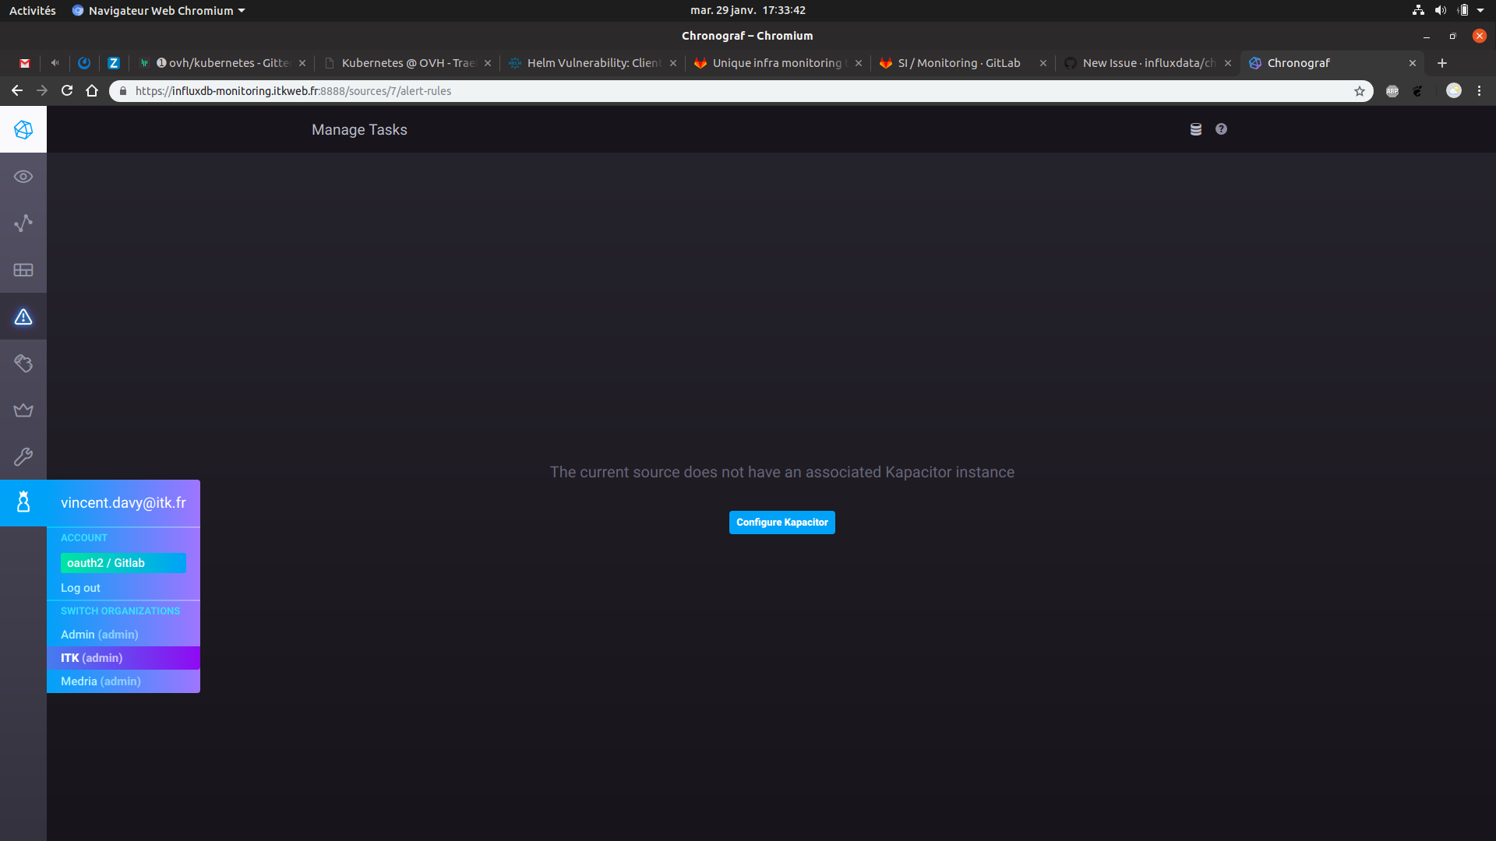Image resolution: width=1496 pixels, height=841 pixels.
Task: Switch to the Chronograf tab
Action: (1299, 63)
